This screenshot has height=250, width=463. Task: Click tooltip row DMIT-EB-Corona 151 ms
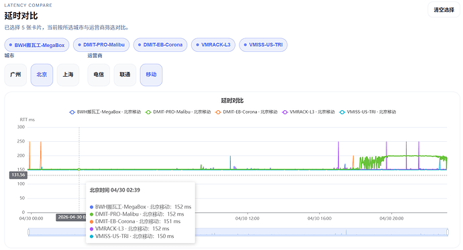136,222
